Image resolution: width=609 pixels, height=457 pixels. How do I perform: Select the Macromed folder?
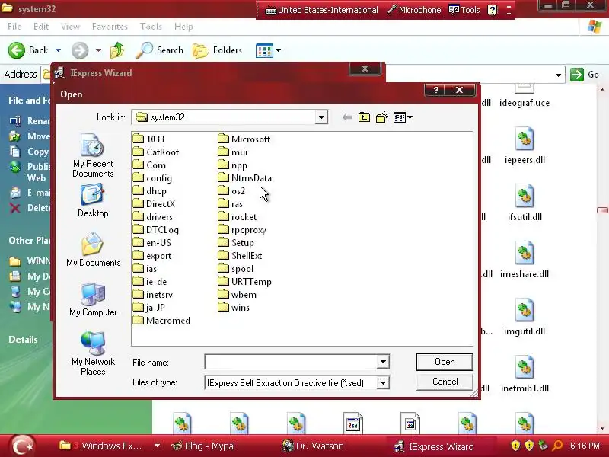(x=161, y=321)
